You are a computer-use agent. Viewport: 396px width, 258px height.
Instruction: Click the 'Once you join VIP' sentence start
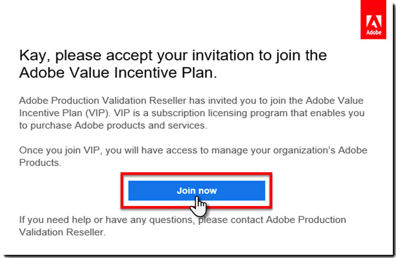coord(60,150)
